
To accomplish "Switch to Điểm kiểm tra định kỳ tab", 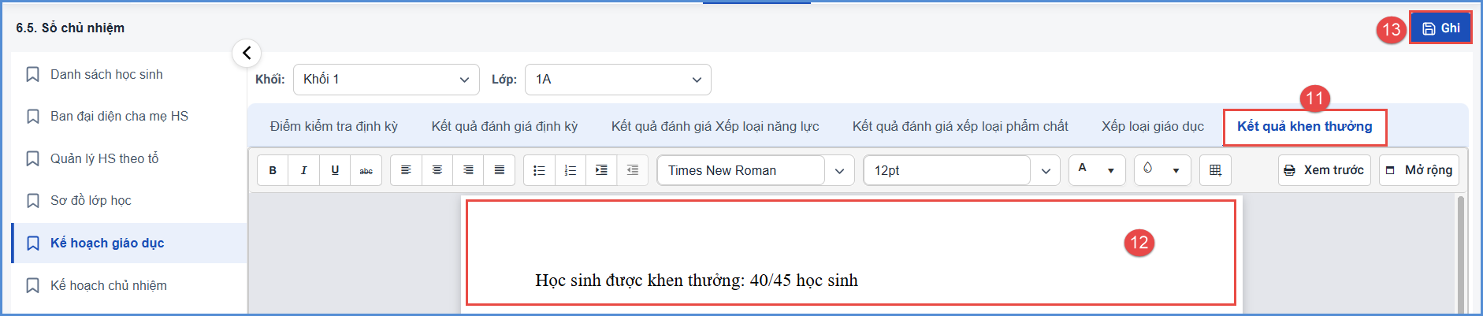I will pos(333,126).
